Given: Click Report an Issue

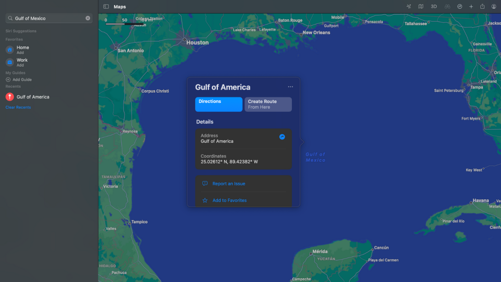Looking at the screenshot, I should (229, 184).
